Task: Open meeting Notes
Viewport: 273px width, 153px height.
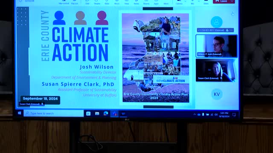Action: (136, 3)
